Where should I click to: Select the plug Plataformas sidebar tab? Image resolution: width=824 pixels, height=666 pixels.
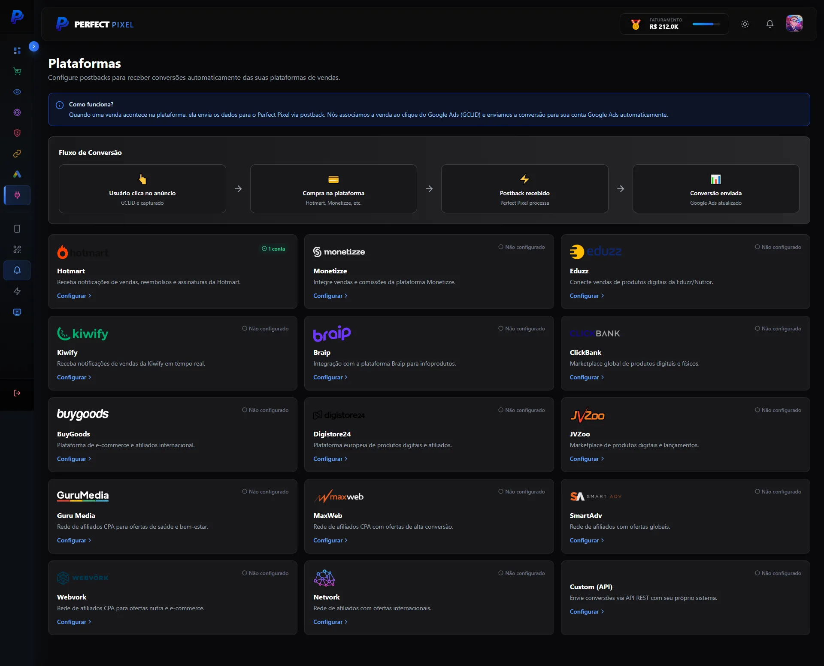pyautogui.click(x=17, y=195)
